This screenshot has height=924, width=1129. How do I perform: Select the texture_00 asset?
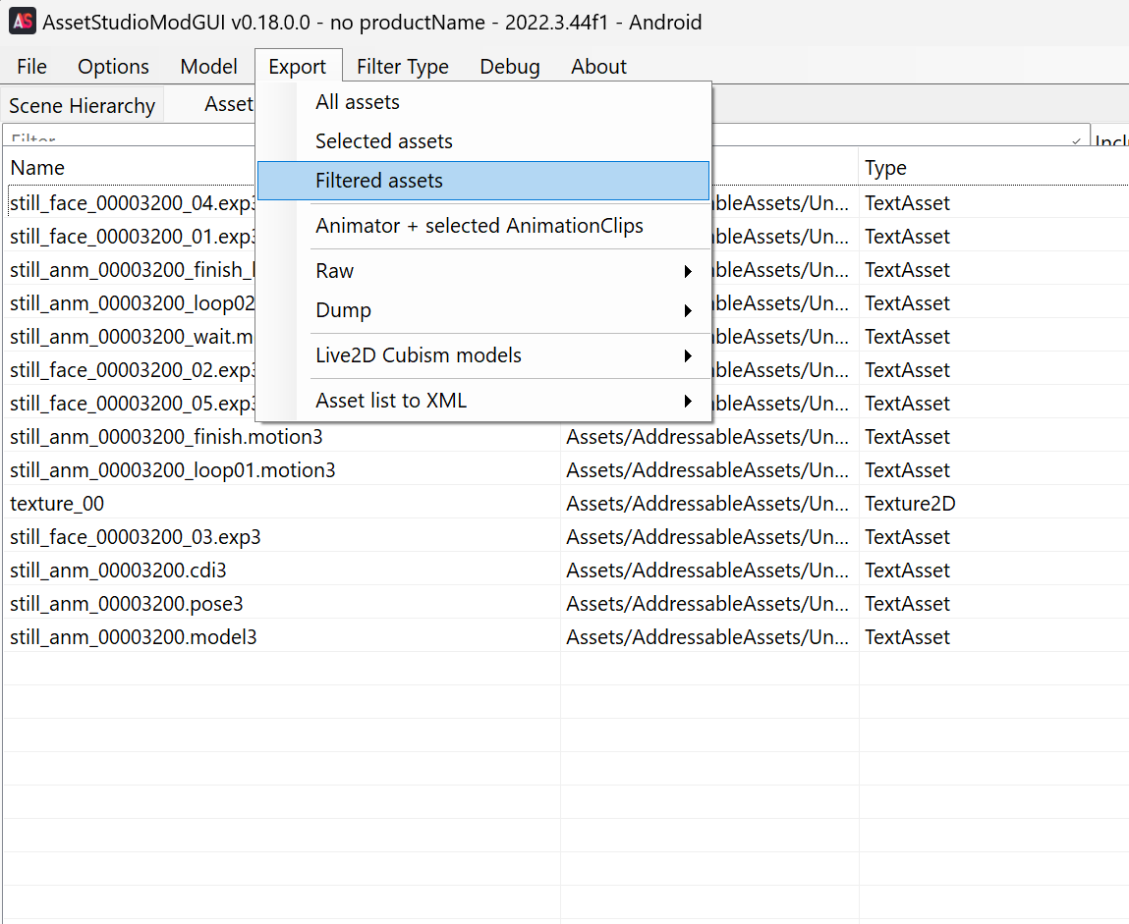tap(57, 504)
